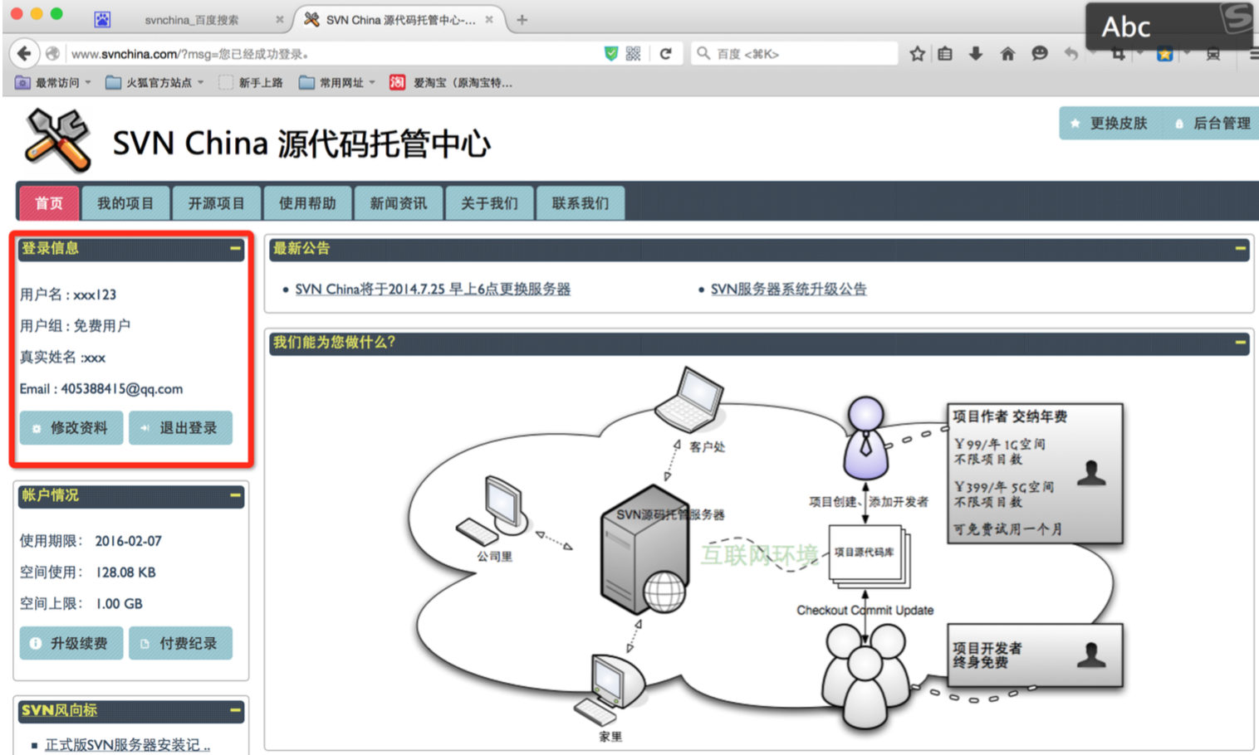Open the bookmarks list icon
This screenshot has height=755, width=1259.
pos(945,54)
